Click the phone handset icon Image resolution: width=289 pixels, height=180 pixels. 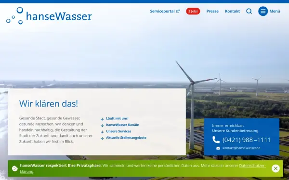216,140
